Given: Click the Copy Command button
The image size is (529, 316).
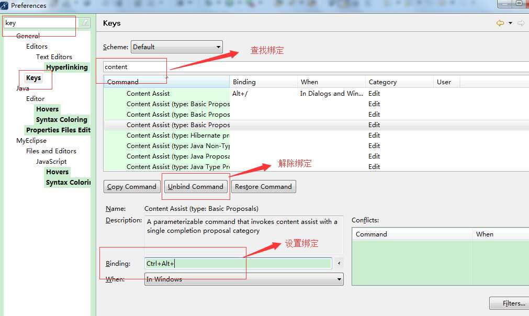Looking at the screenshot, I should (x=131, y=186).
